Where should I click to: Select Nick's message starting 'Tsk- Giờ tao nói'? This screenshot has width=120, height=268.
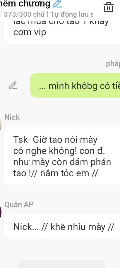tap(62, 156)
